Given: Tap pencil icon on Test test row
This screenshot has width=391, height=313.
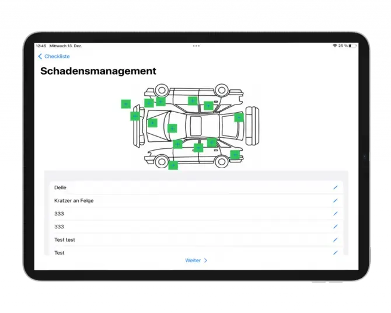Looking at the screenshot, I should pyautogui.click(x=336, y=239).
